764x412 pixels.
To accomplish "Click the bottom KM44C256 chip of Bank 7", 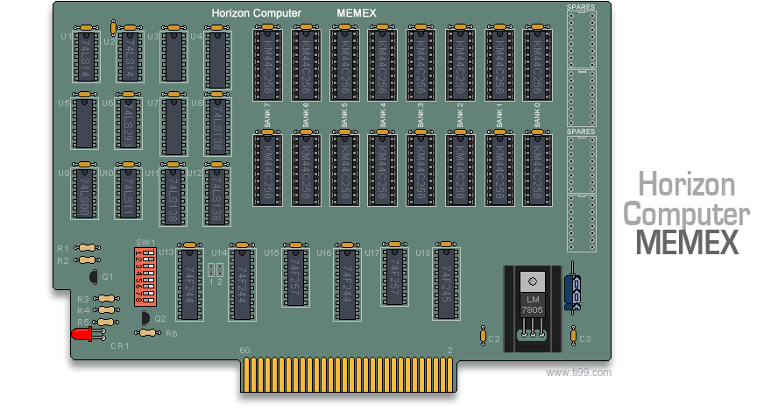I will click(x=267, y=170).
